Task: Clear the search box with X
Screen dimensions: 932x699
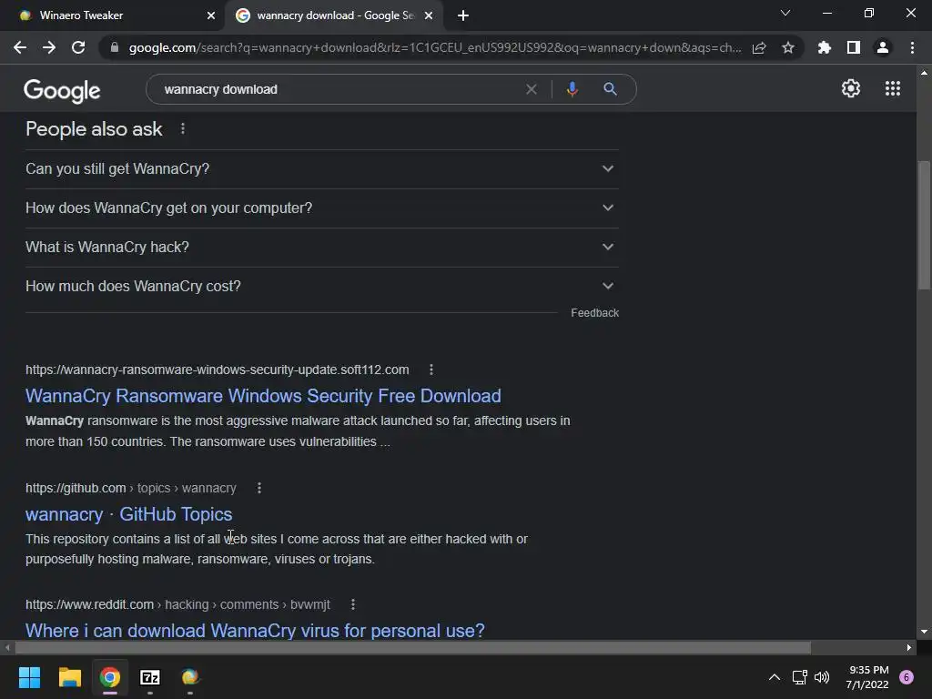Action: click(532, 89)
